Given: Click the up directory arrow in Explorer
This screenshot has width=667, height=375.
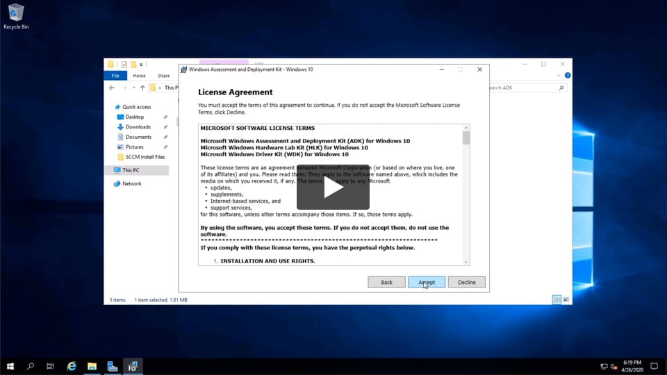Looking at the screenshot, I should point(142,88).
